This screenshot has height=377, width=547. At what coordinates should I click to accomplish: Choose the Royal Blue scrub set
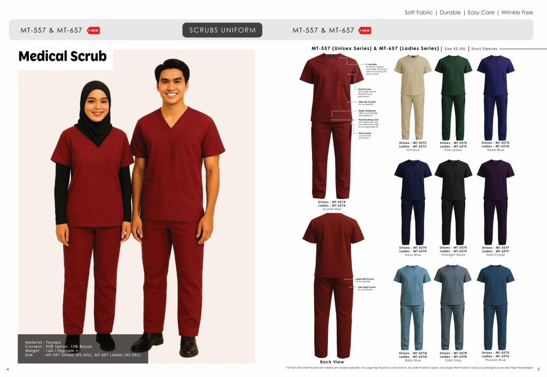click(495, 97)
